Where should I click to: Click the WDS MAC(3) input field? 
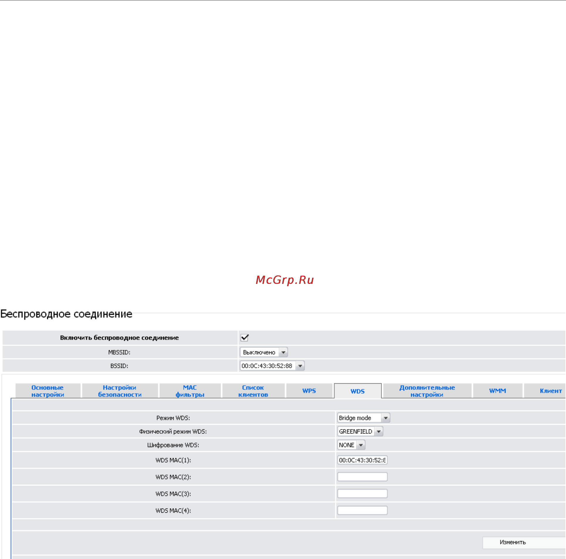click(x=362, y=494)
